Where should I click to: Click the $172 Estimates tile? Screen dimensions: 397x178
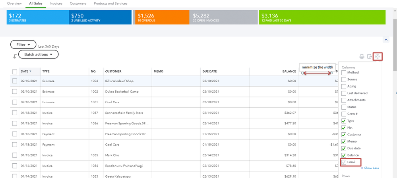pos(38,17)
